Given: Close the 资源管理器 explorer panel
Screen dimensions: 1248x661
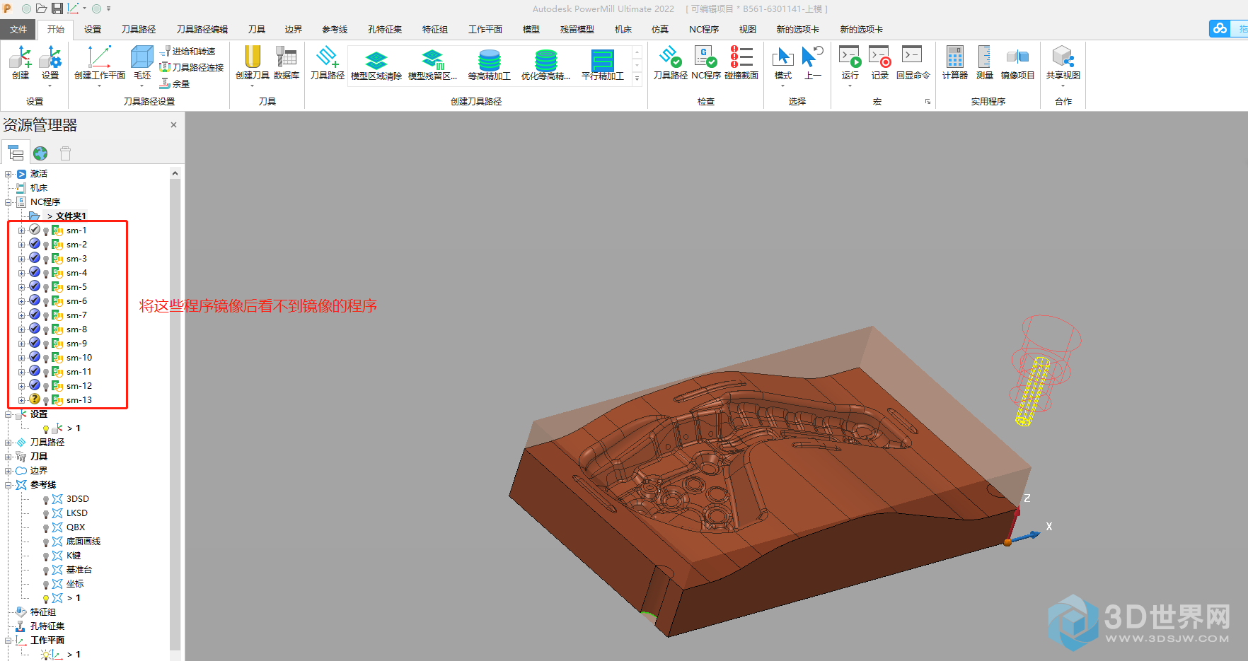Looking at the screenshot, I should tap(173, 124).
